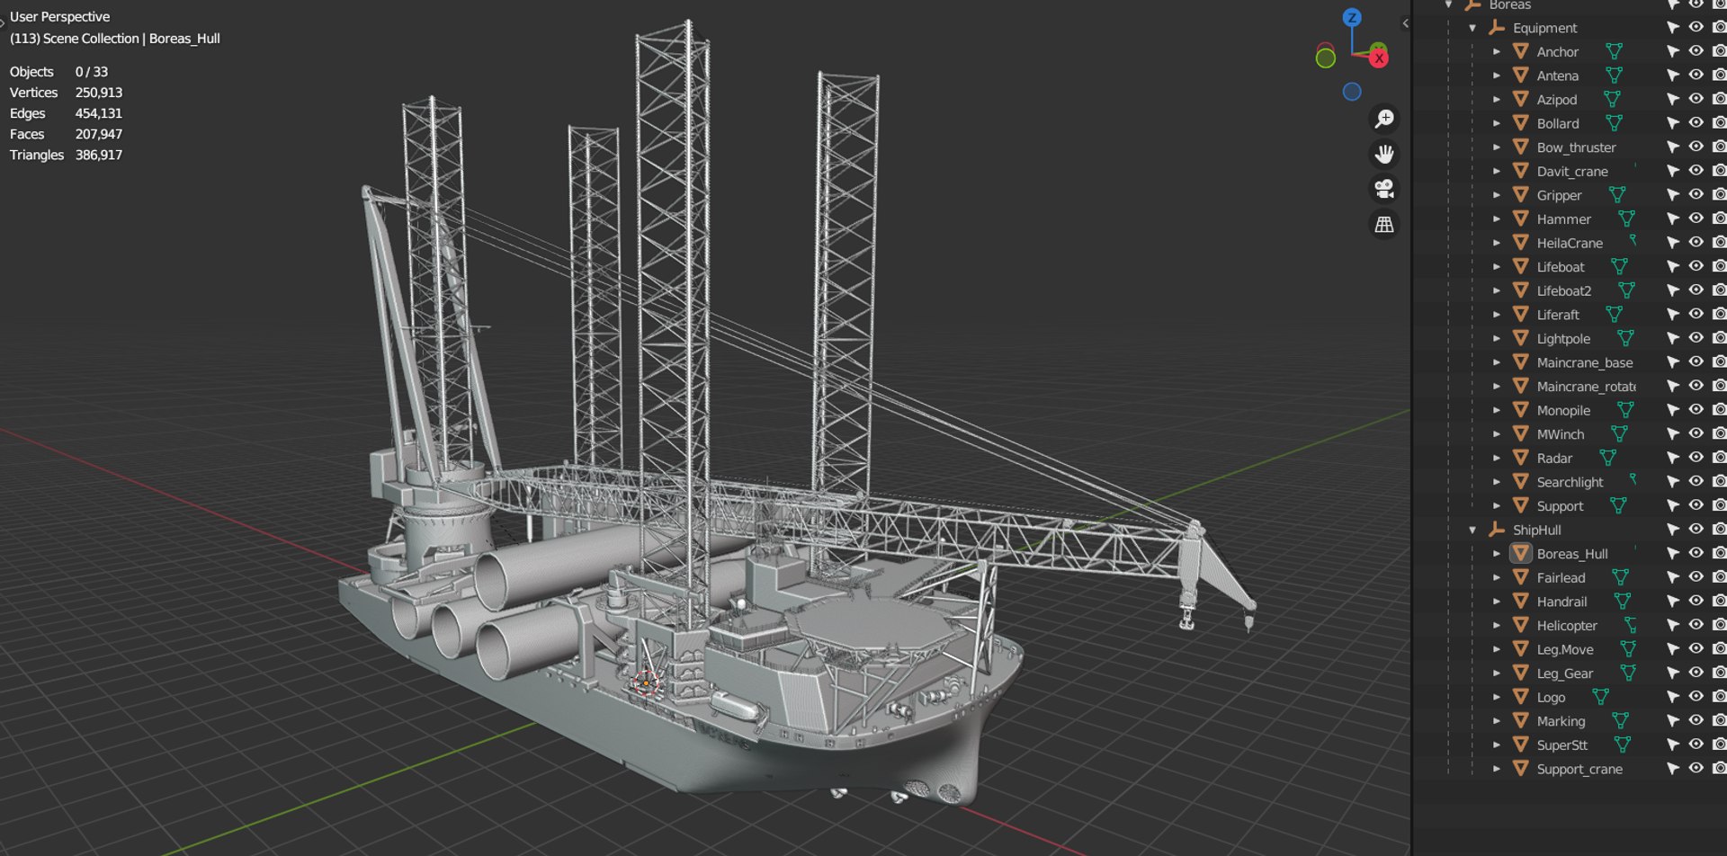Click the sidebar toggle arrow beside gizmo
Viewport: 1727px width, 856px height.
pos(1405,23)
